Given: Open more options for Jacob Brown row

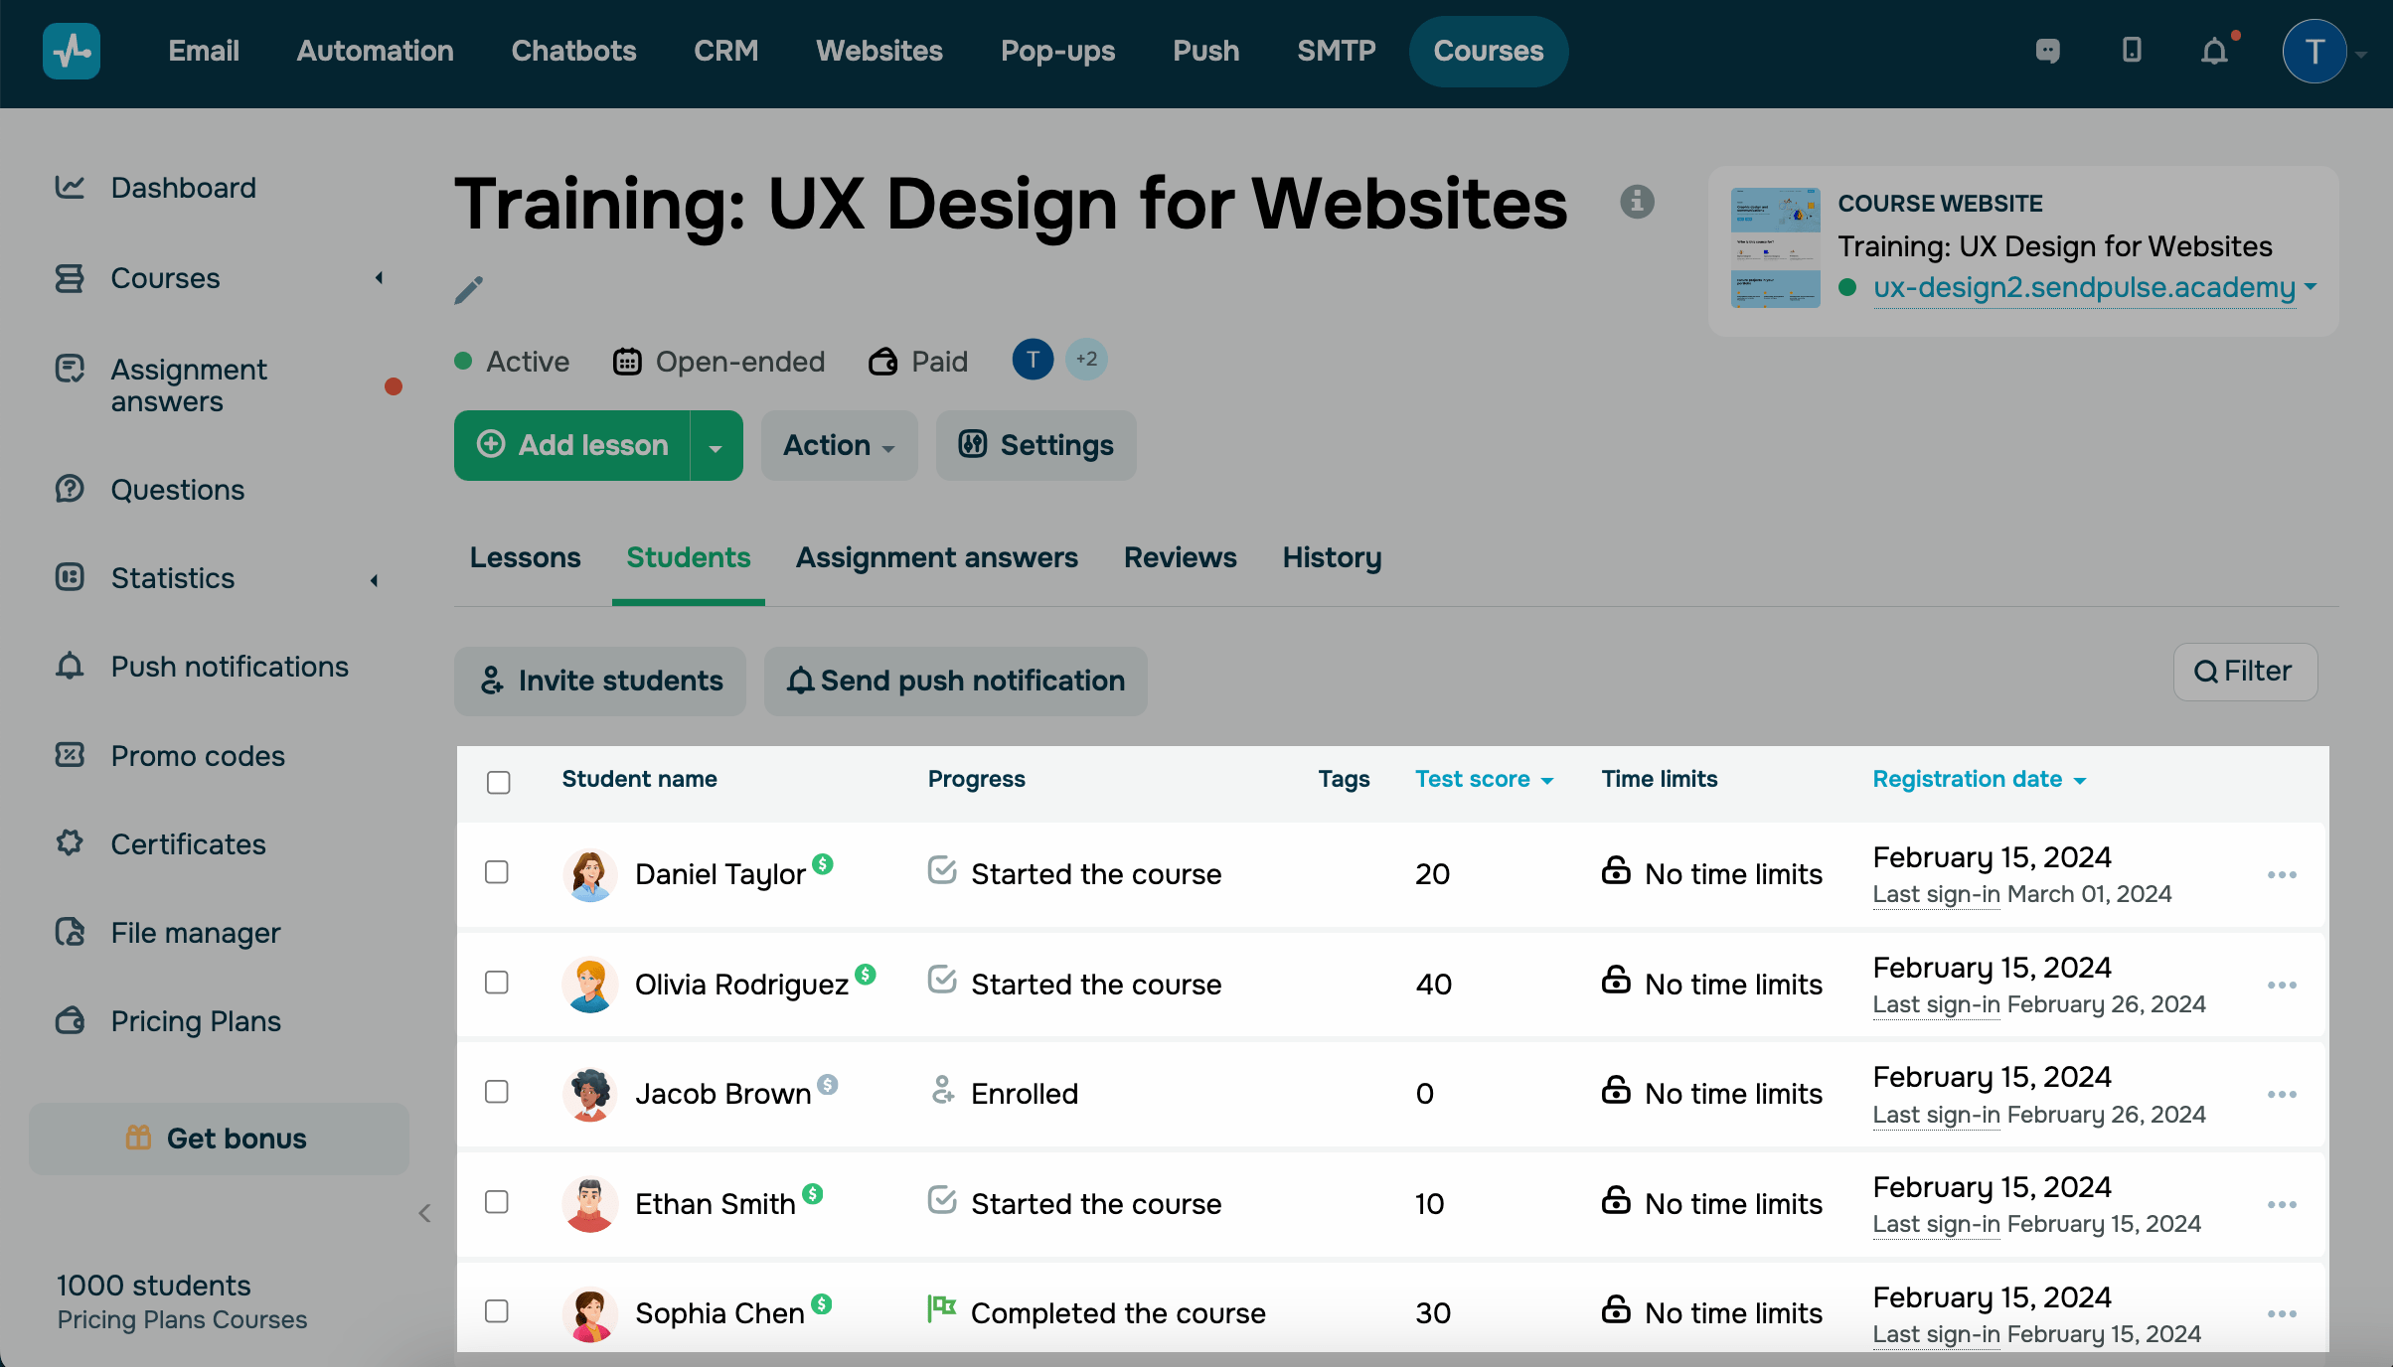Looking at the screenshot, I should (2282, 1095).
